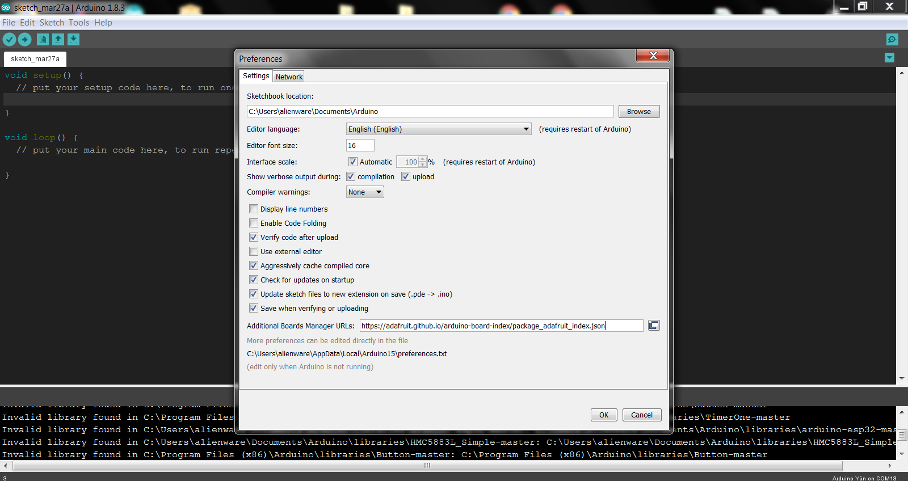The image size is (908, 481).
Task: Click the 'void loop()' line in editor
Action: pyautogui.click(x=41, y=137)
